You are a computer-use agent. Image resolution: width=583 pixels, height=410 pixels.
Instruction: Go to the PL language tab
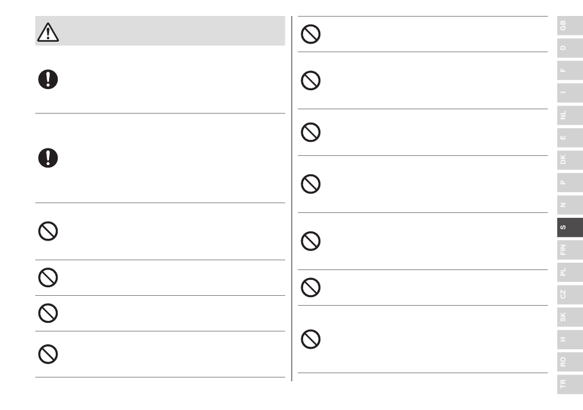coord(570,273)
